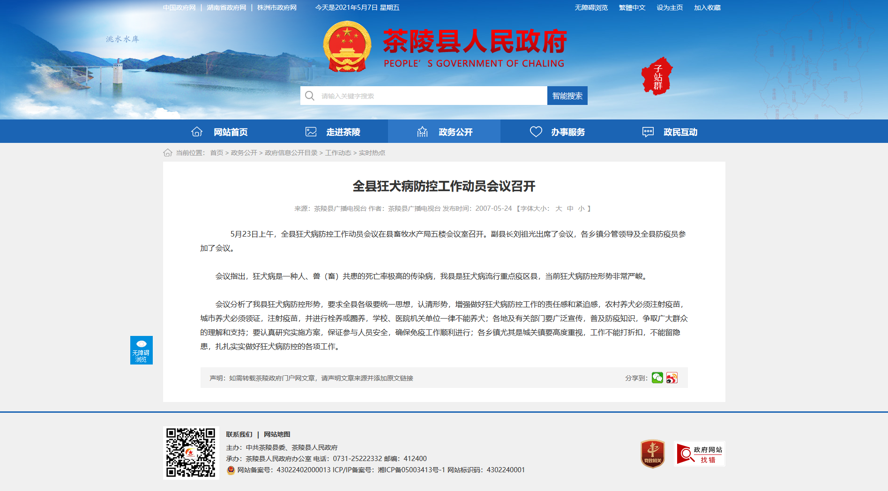Set font size to 小

(x=581, y=208)
